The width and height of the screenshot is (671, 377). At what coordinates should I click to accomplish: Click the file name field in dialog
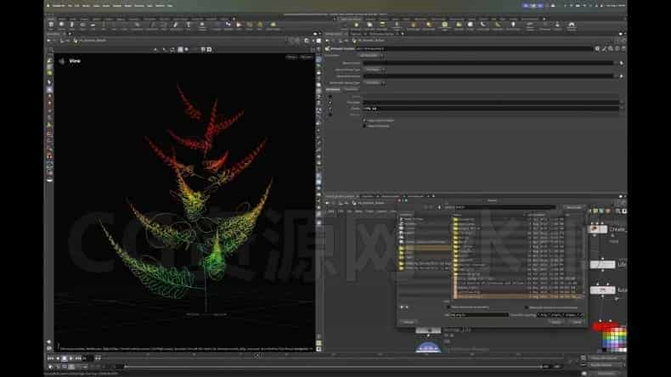(478, 314)
